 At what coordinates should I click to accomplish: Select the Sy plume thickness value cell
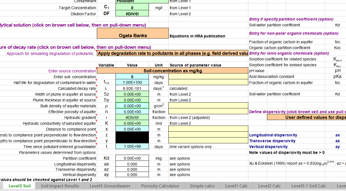coord(132,100)
